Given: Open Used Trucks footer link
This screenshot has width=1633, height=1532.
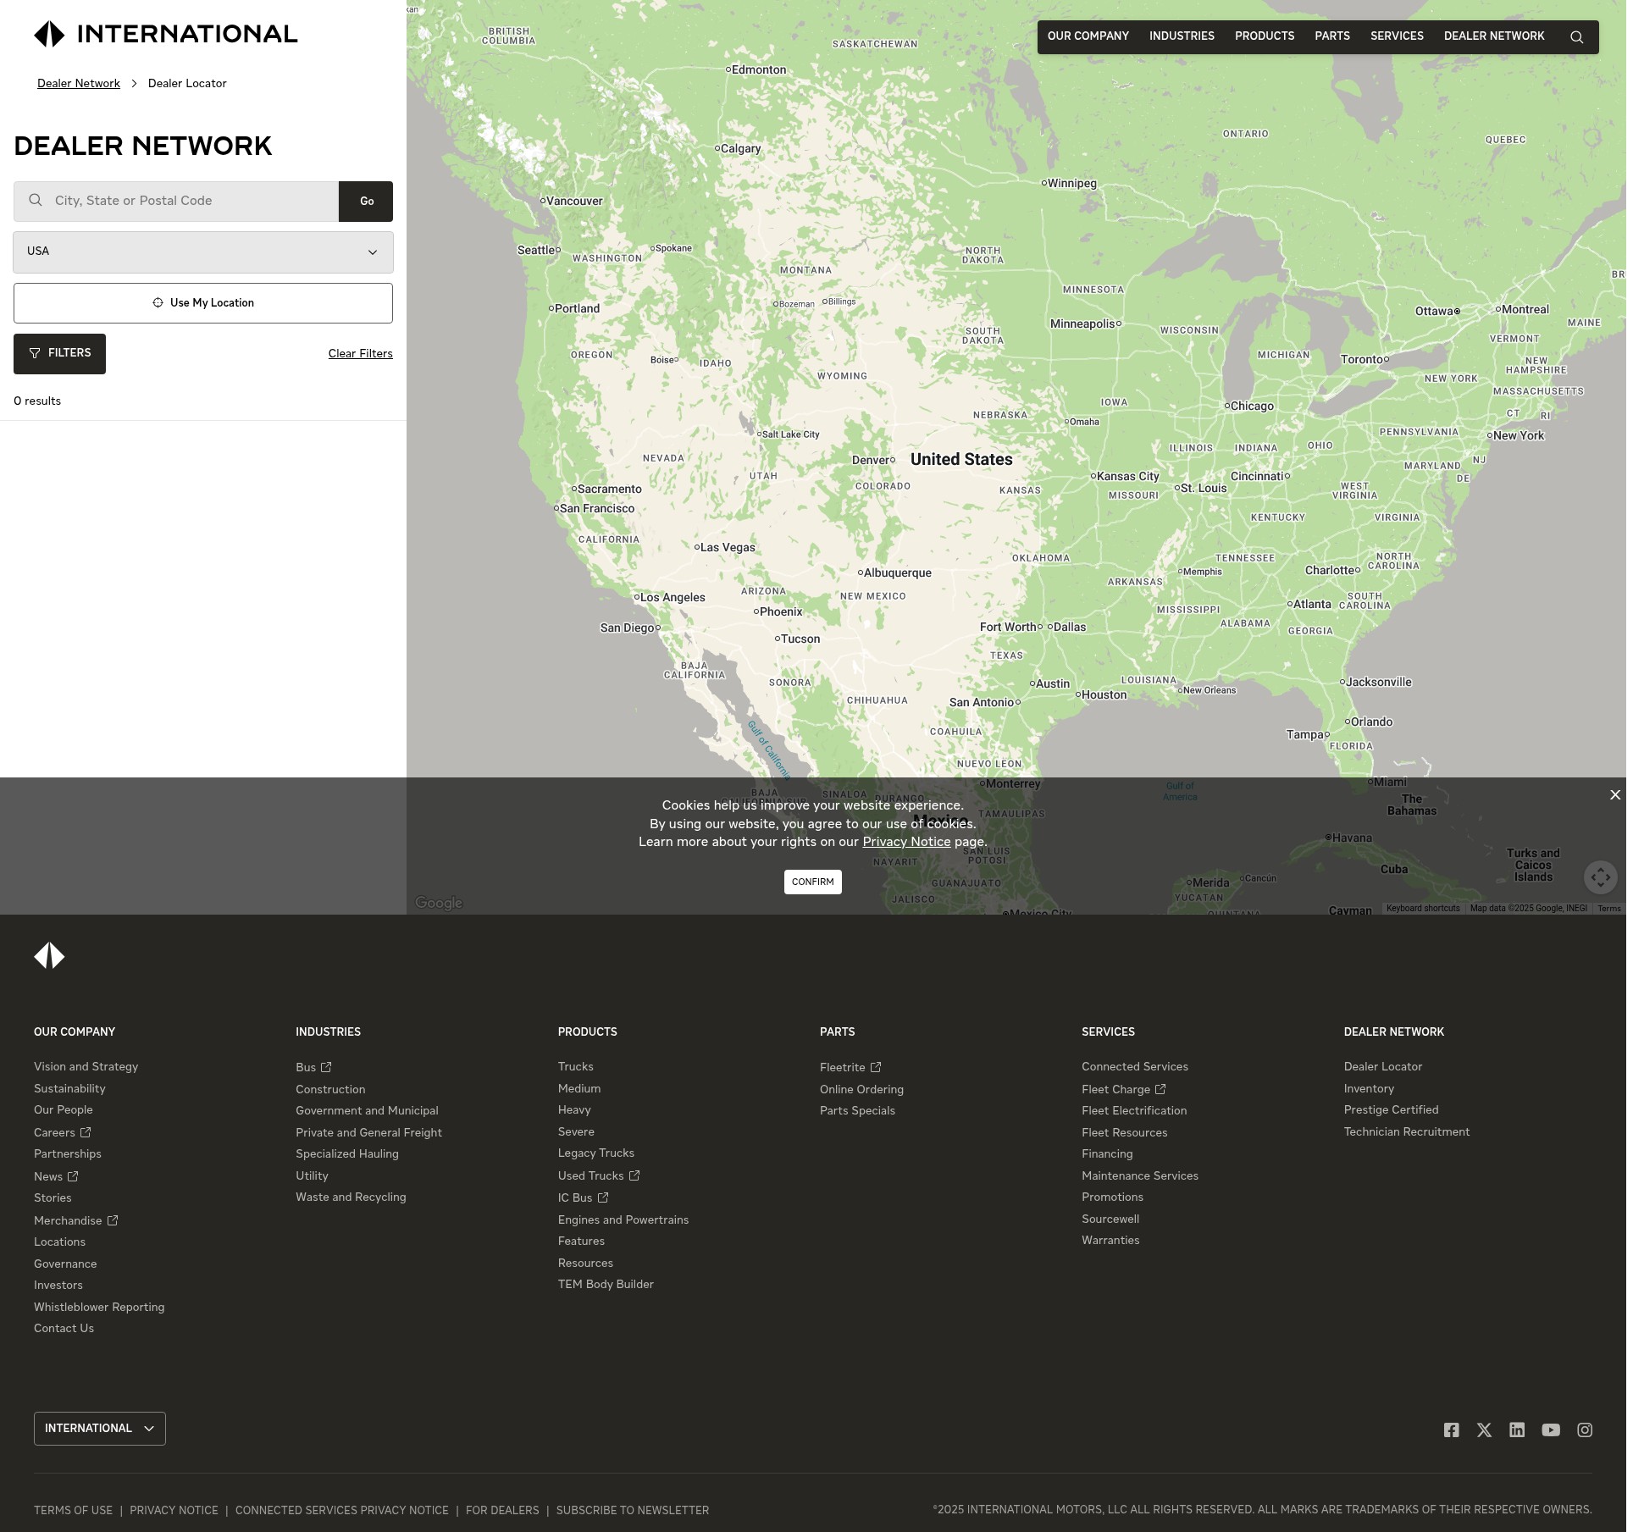Looking at the screenshot, I should pos(598,1175).
